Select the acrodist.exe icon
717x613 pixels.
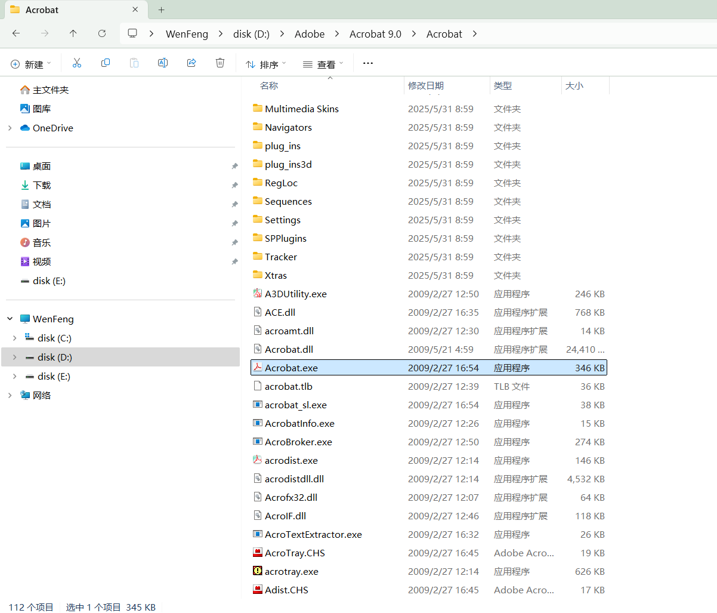click(x=258, y=460)
